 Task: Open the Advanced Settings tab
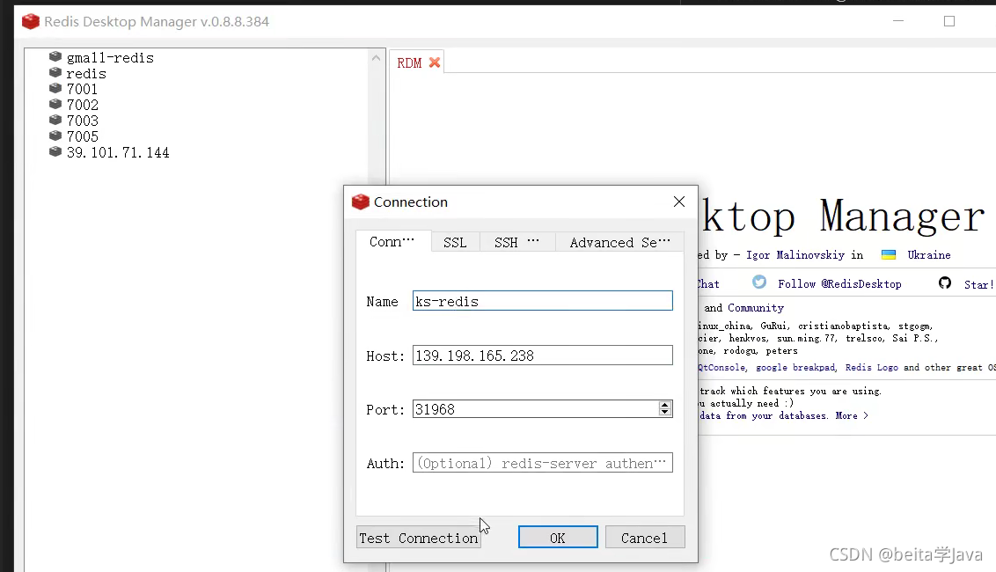click(620, 242)
